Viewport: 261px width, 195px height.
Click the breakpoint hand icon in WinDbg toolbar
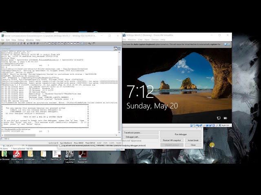(45, 43)
